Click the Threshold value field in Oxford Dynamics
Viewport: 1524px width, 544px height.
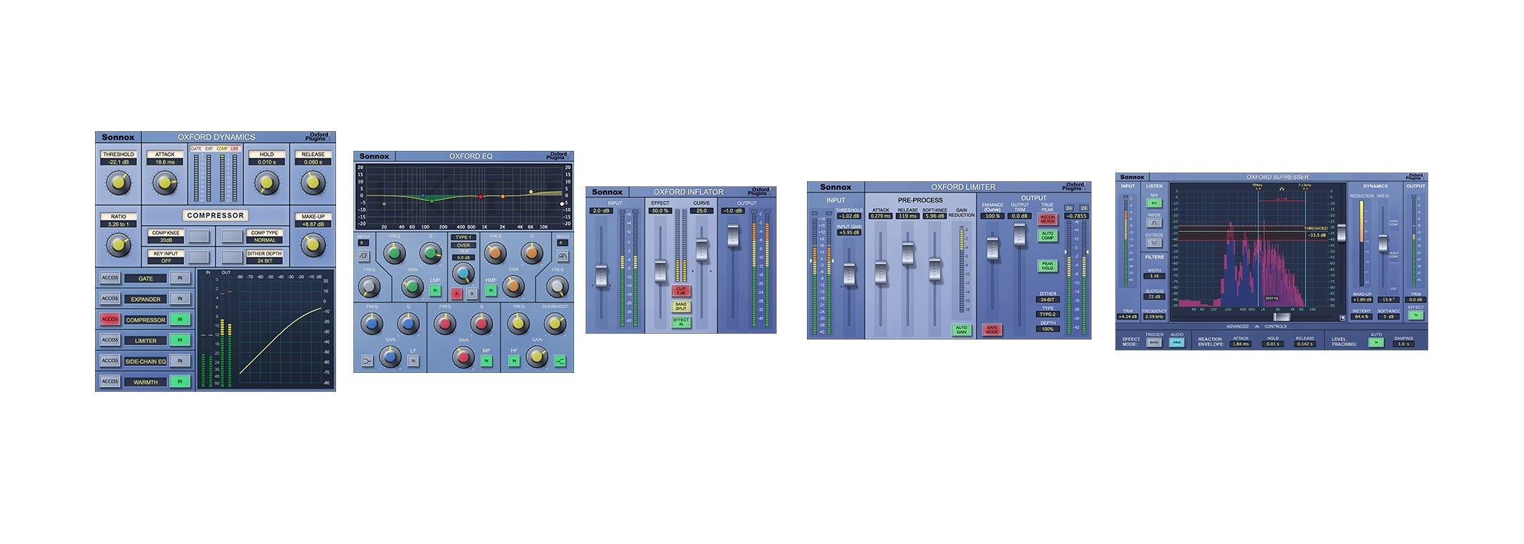(x=118, y=162)
